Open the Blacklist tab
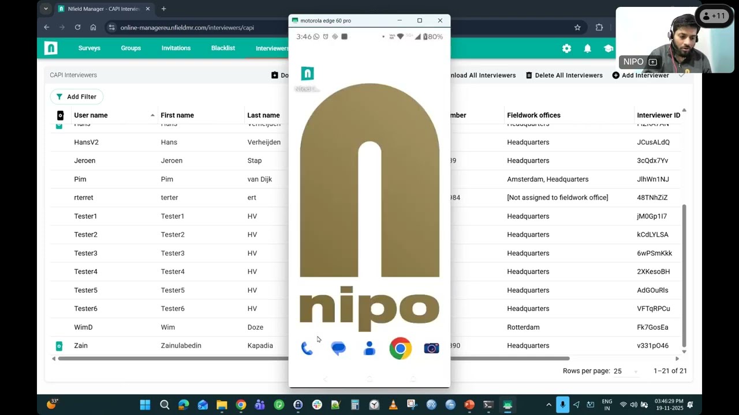739x415 pixels. point(223,48)
